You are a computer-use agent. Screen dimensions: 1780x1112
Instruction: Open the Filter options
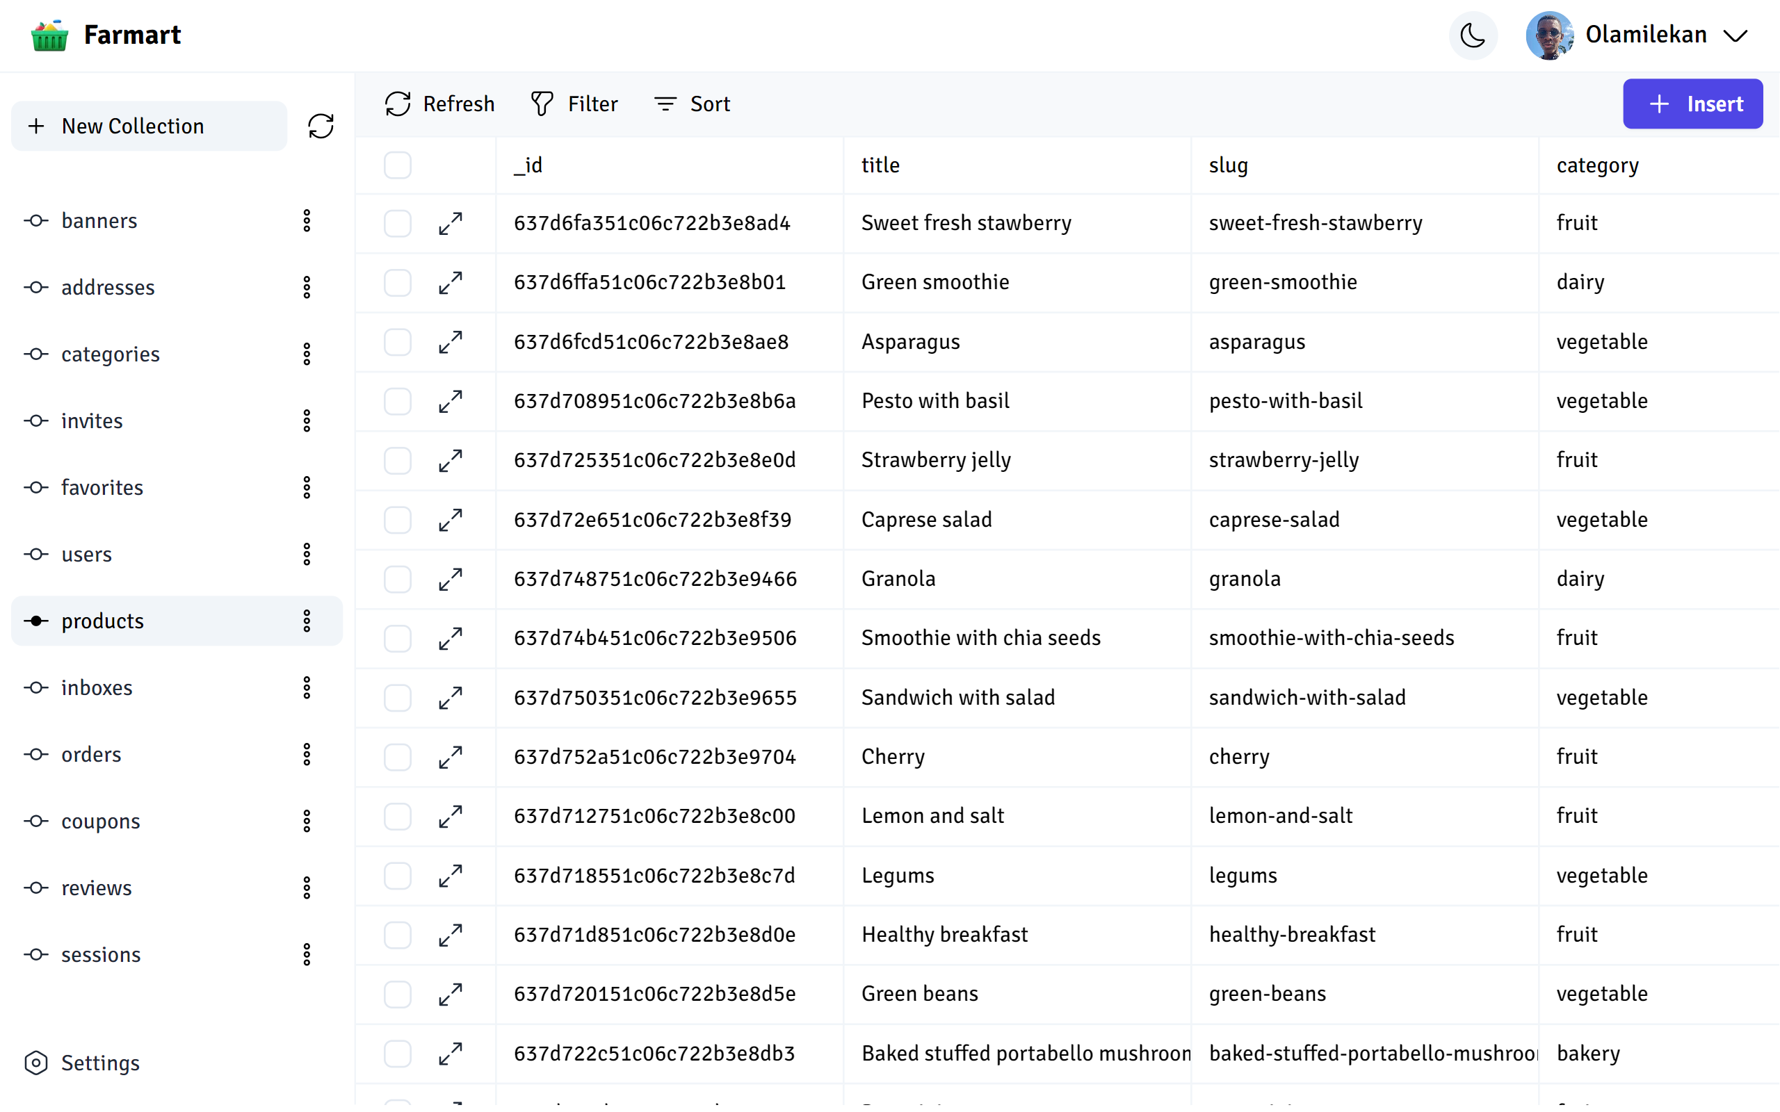[x=574, y=104]
